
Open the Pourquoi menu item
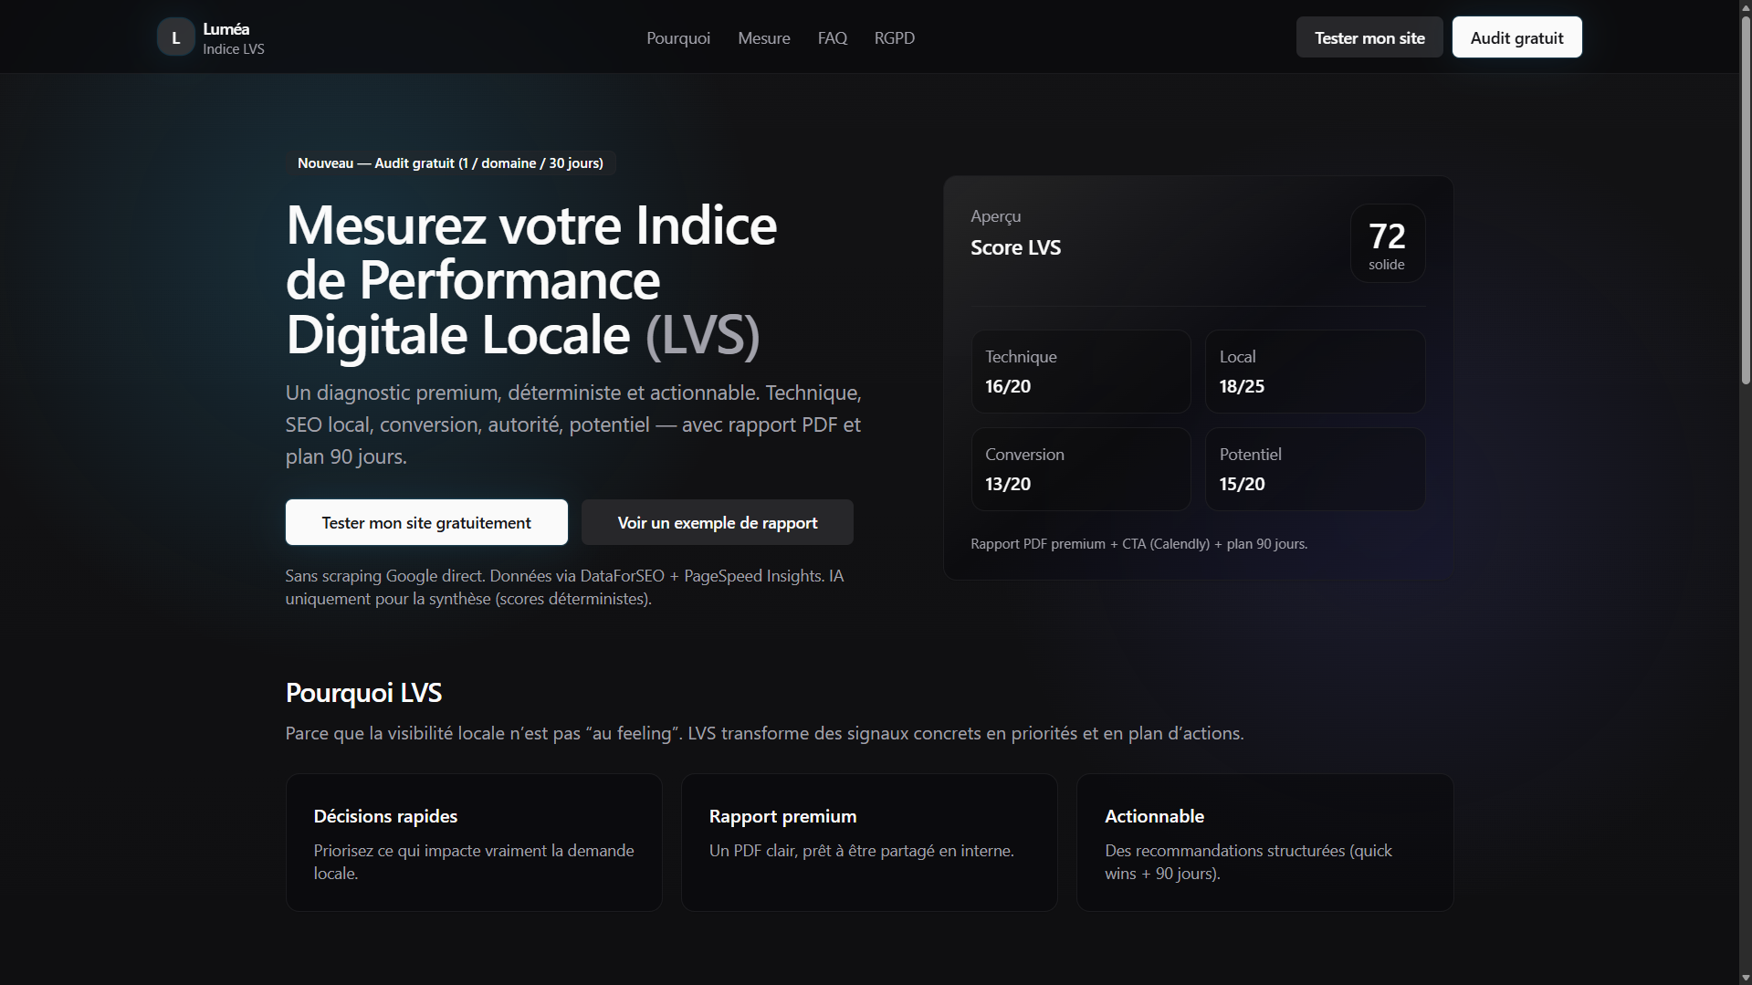[677, 37]
